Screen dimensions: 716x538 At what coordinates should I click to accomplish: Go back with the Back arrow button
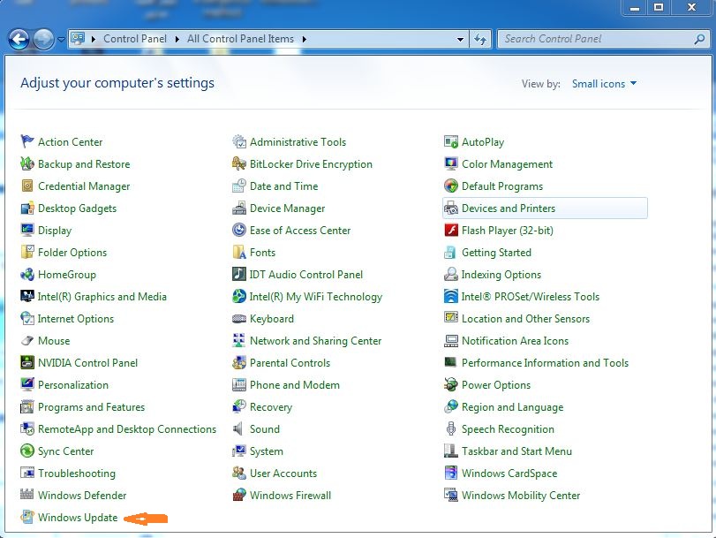click(19, 39)
